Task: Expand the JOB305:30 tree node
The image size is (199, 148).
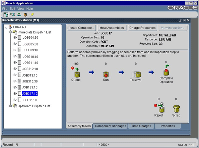Action: click(x=15, y=44)
